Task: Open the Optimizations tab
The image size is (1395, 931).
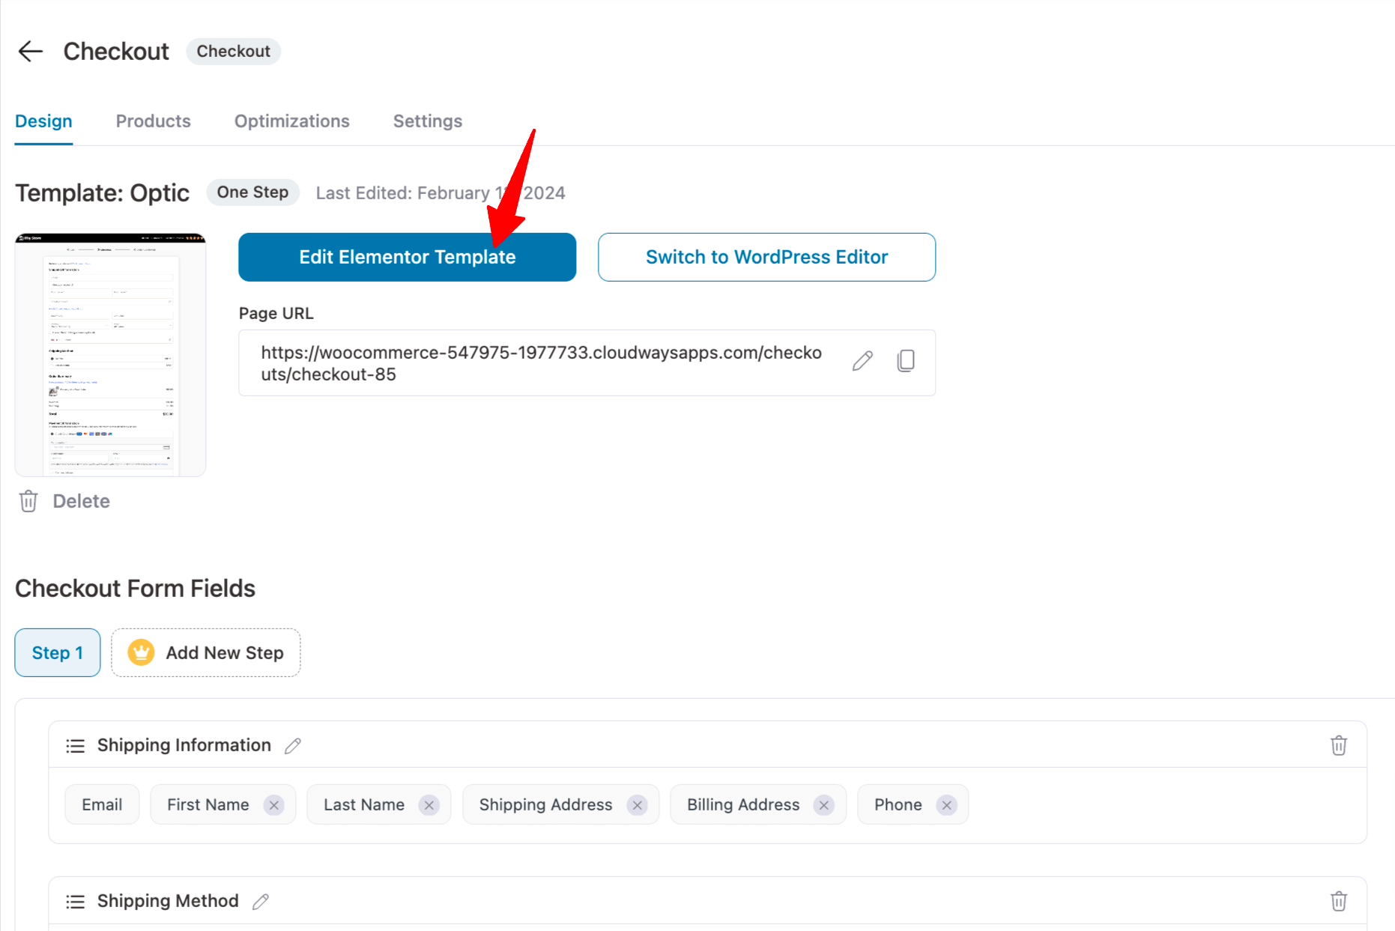Action: (x=291, y=121)
